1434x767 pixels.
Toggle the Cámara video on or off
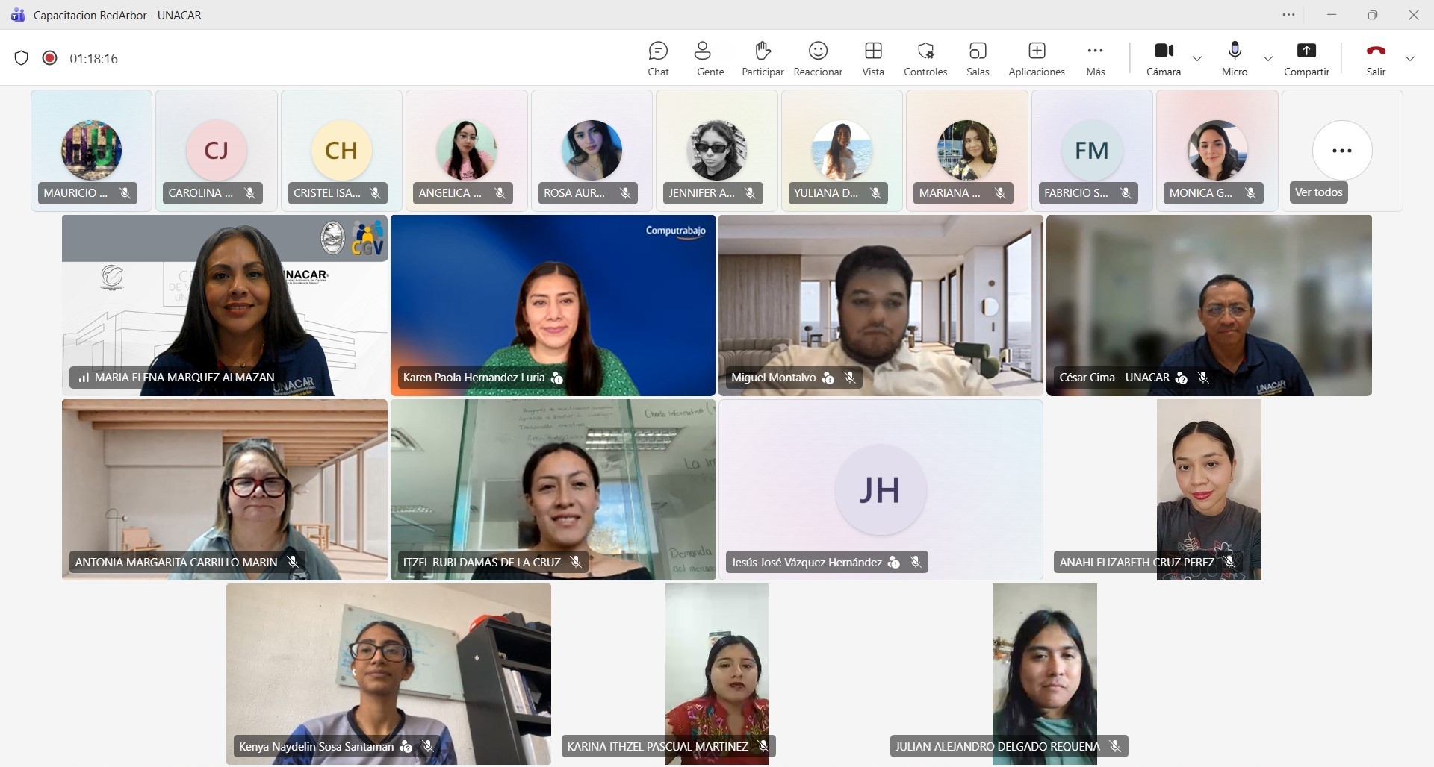tap(1163, 58)
